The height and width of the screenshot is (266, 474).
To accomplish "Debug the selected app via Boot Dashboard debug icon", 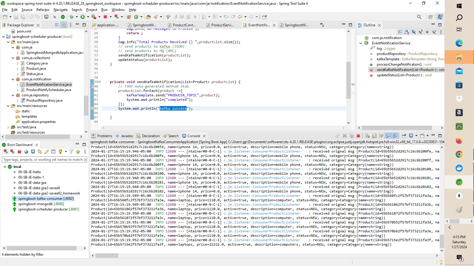I will pos(12,152).
